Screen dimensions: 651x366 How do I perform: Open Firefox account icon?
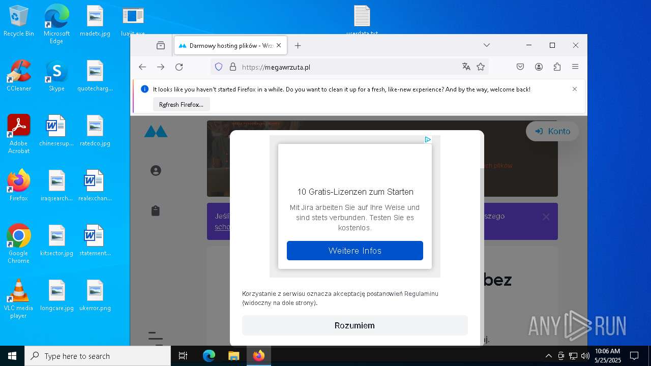[x=539, y=67]
